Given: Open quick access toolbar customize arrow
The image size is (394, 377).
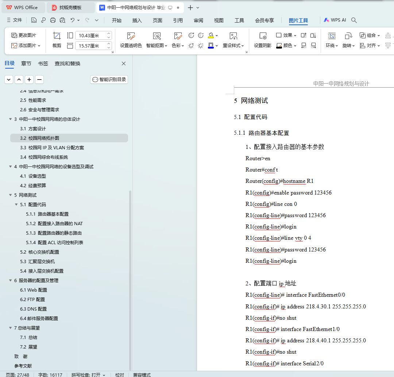Looking at the screenshot, I should point(97,20).
